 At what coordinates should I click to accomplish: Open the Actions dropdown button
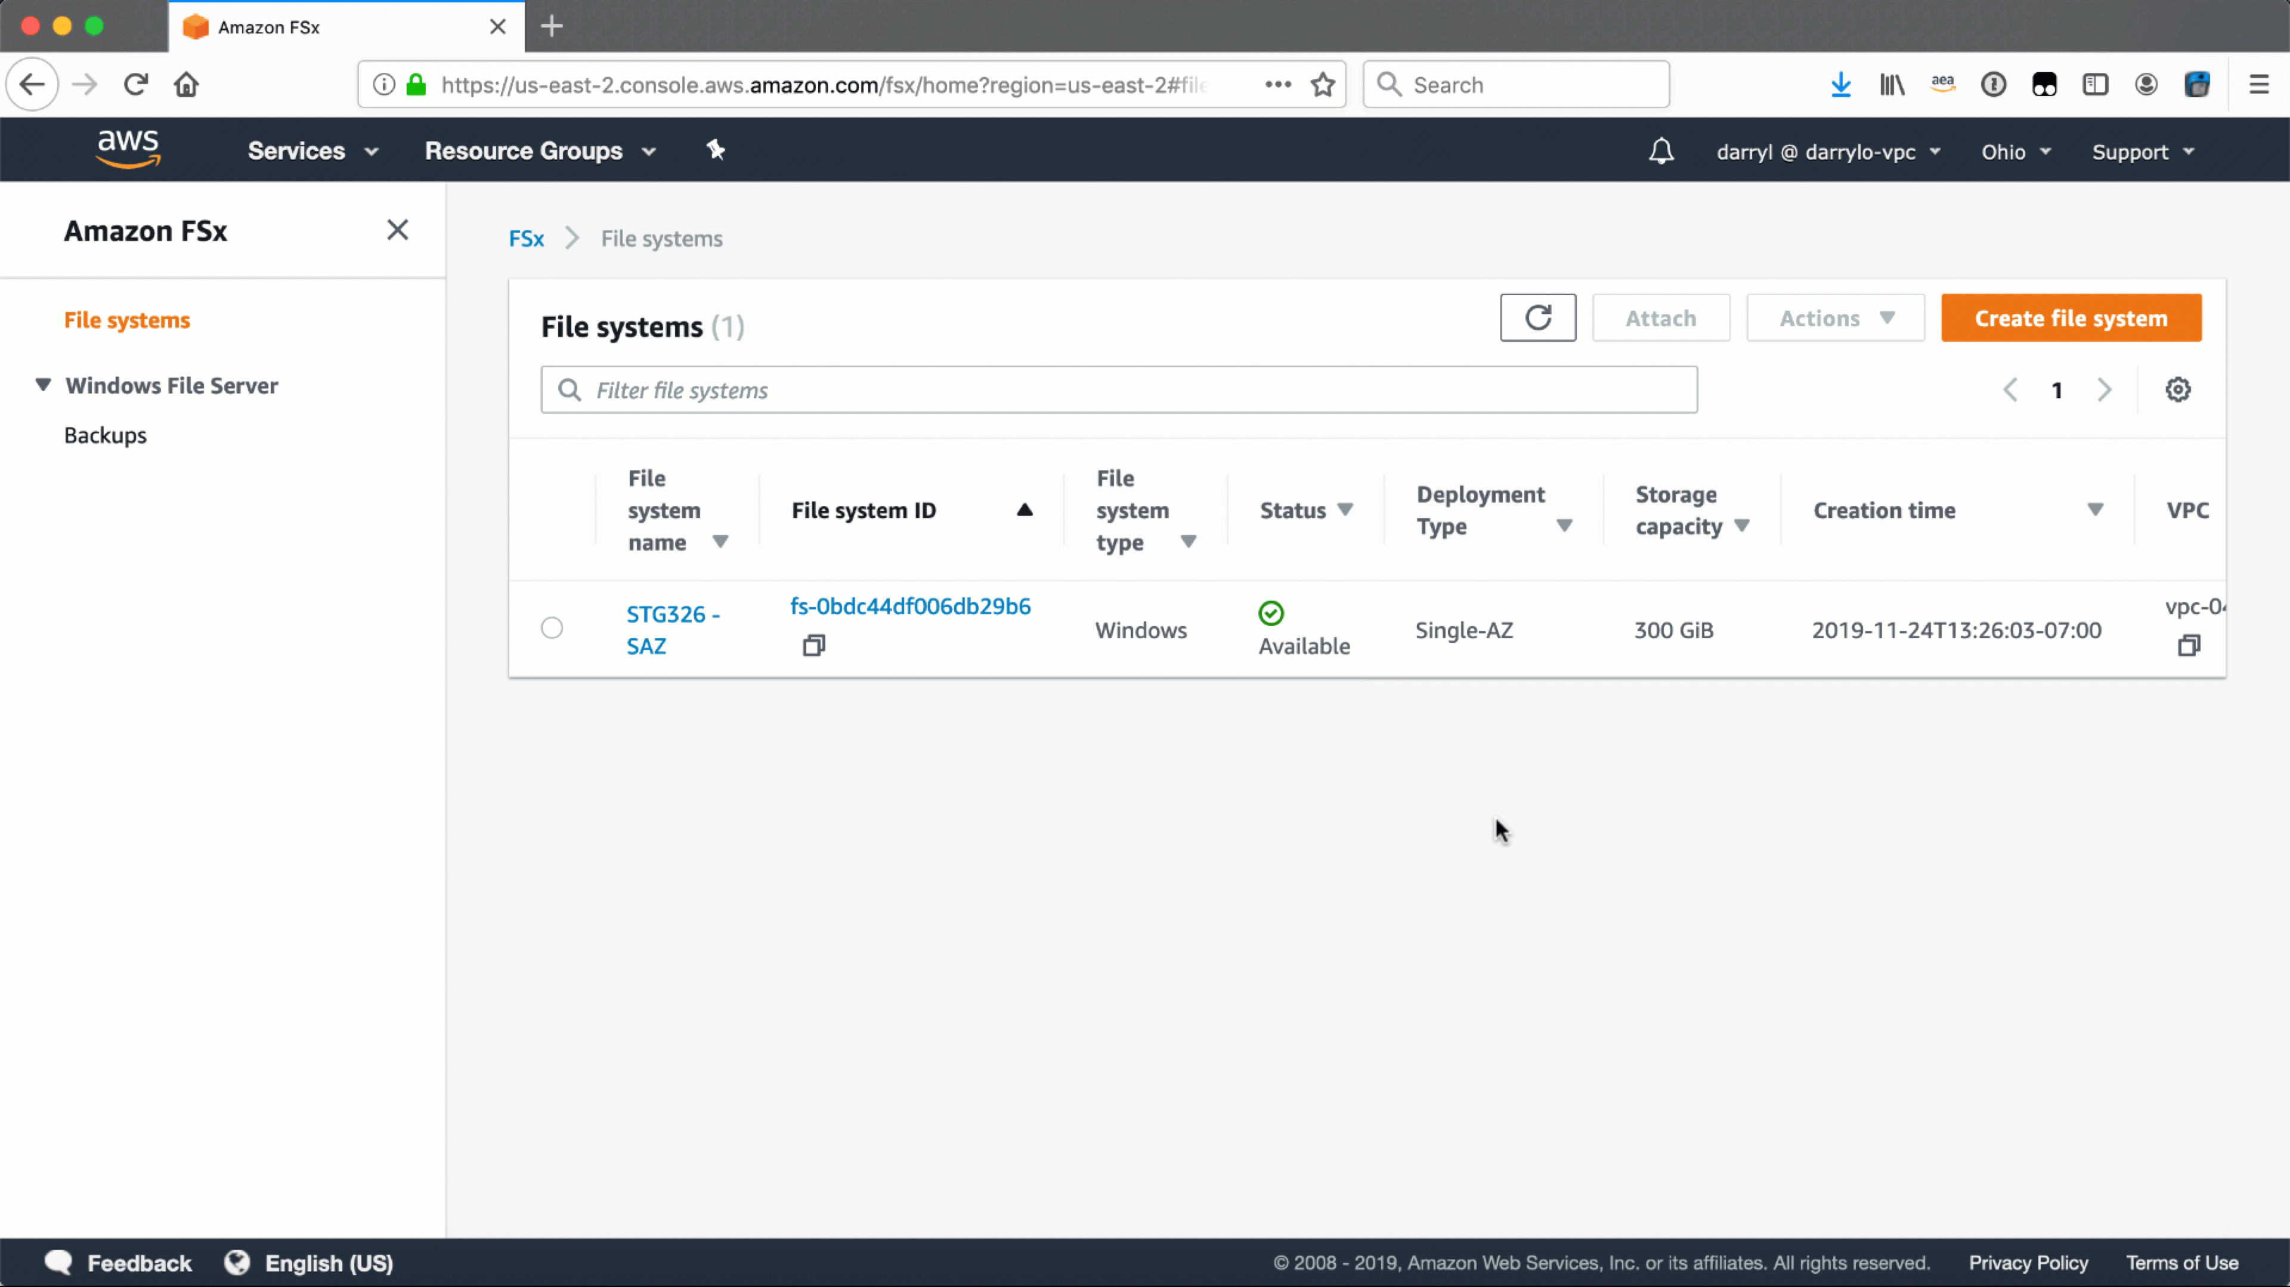tap(1836, 317)
